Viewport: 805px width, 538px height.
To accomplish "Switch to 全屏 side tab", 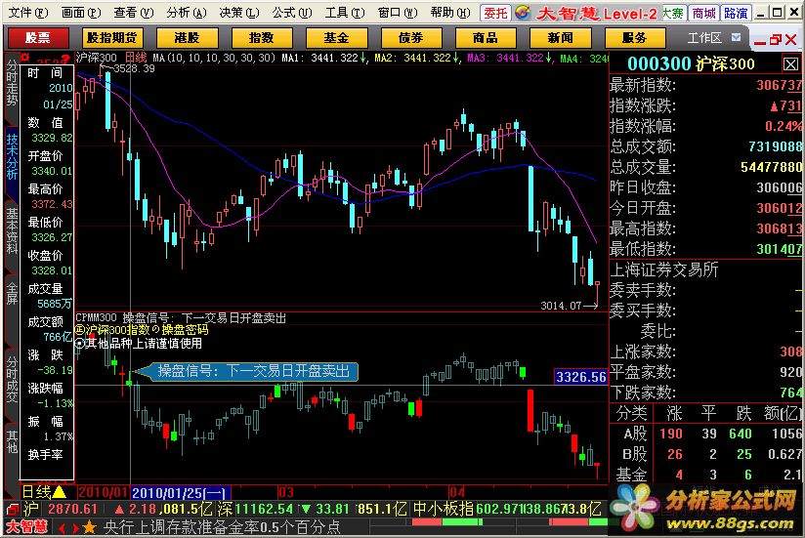I will click(x=12, y=293).
